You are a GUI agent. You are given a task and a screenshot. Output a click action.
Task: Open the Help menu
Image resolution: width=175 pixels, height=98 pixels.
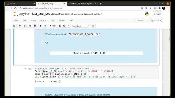pos(72,20)
